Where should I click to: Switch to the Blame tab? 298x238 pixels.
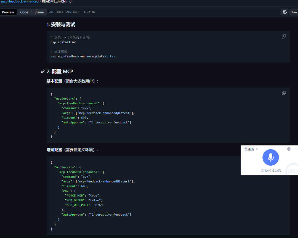[39, 12]
